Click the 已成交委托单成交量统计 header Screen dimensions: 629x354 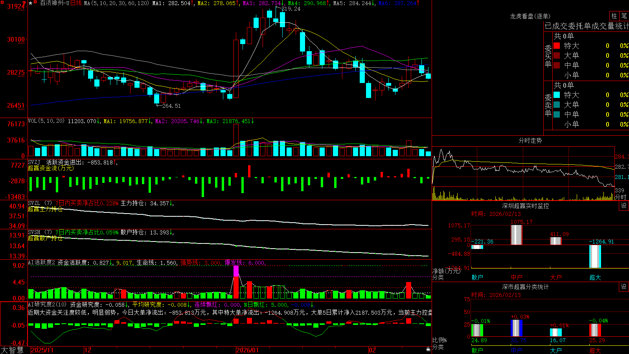[x=587, y=26]
